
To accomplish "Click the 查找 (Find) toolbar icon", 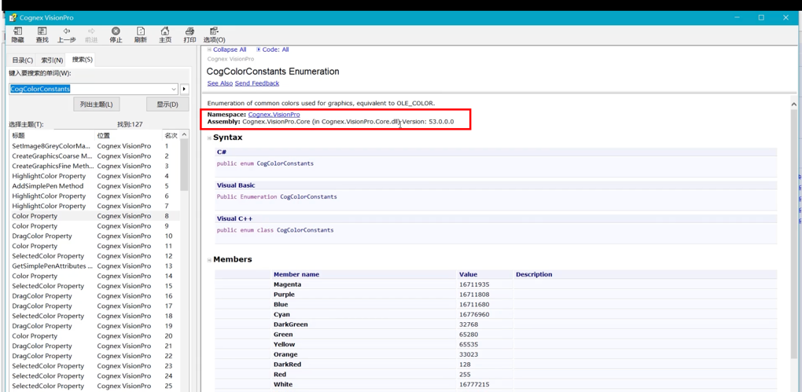I will [42, 35].
